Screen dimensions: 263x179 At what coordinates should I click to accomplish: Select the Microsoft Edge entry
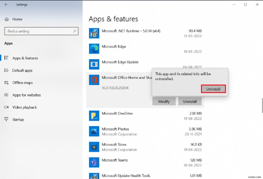click(145, 49)
